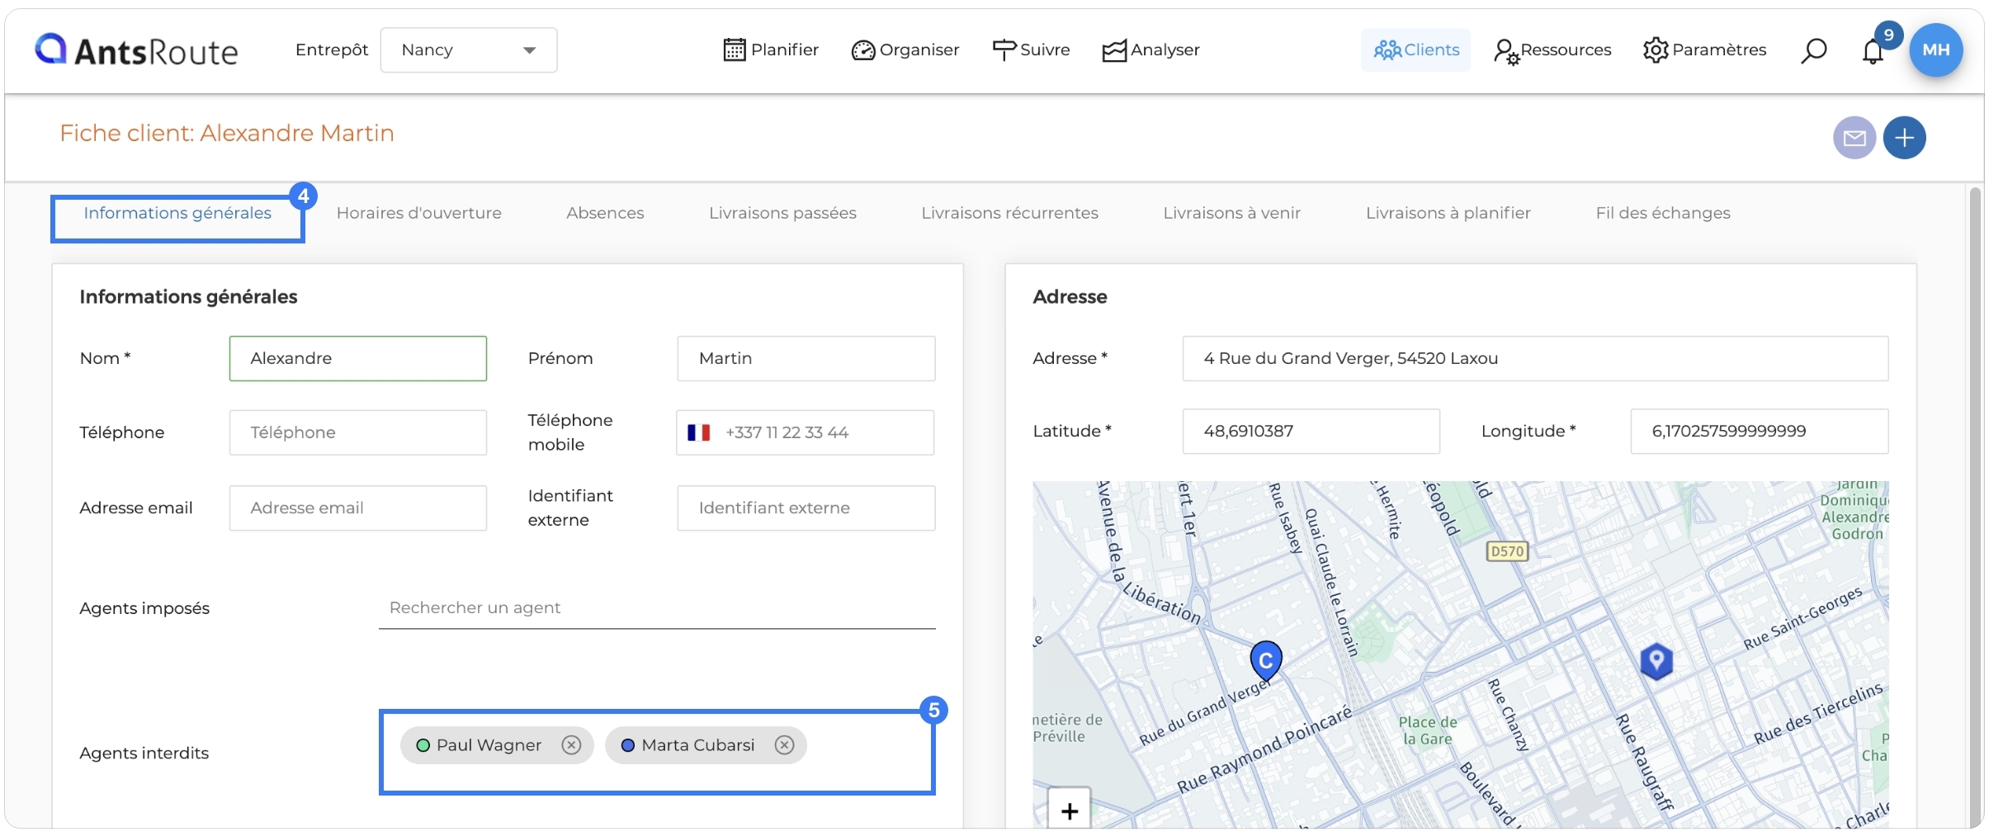
Task: Open the Livraisons à venir tab
Action: [1231, 213]
